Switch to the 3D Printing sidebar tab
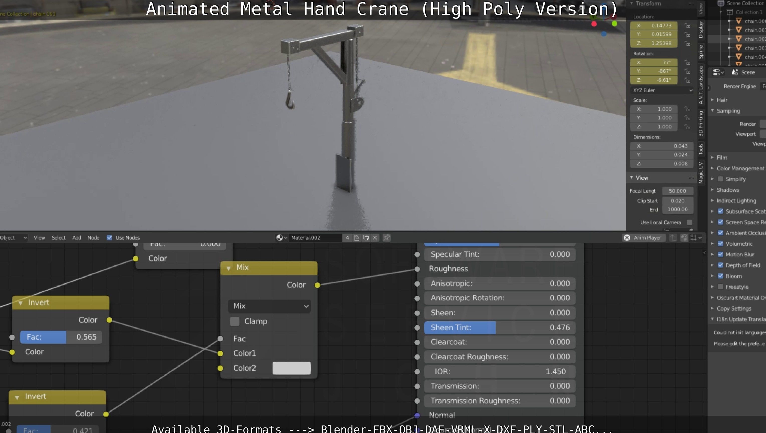The height and width of the screenshot is (433, 766). pyautogui.click(x=701, y=124)
